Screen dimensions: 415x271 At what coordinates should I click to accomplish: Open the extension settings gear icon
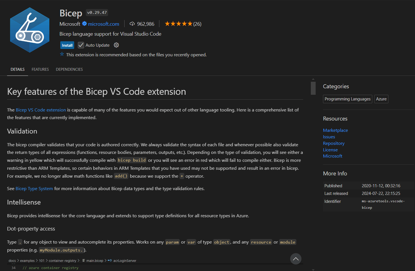116,45
